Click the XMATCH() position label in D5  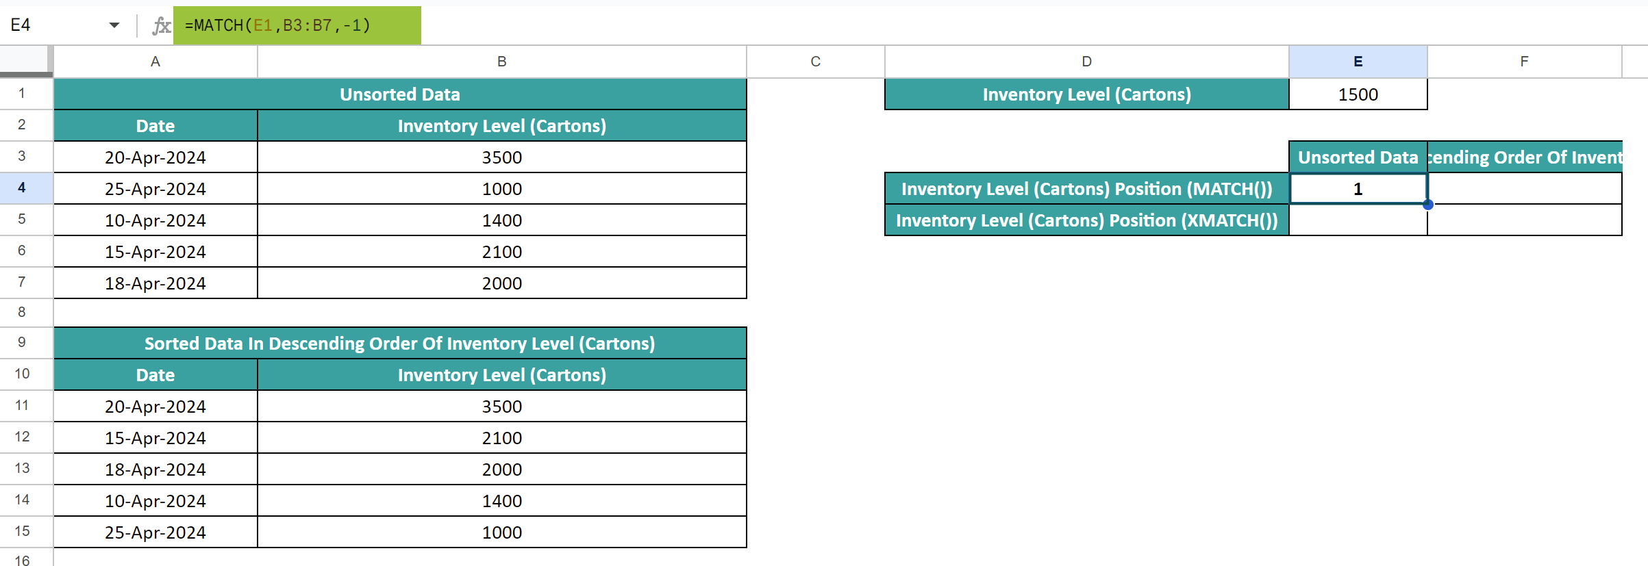[1087, 220]
